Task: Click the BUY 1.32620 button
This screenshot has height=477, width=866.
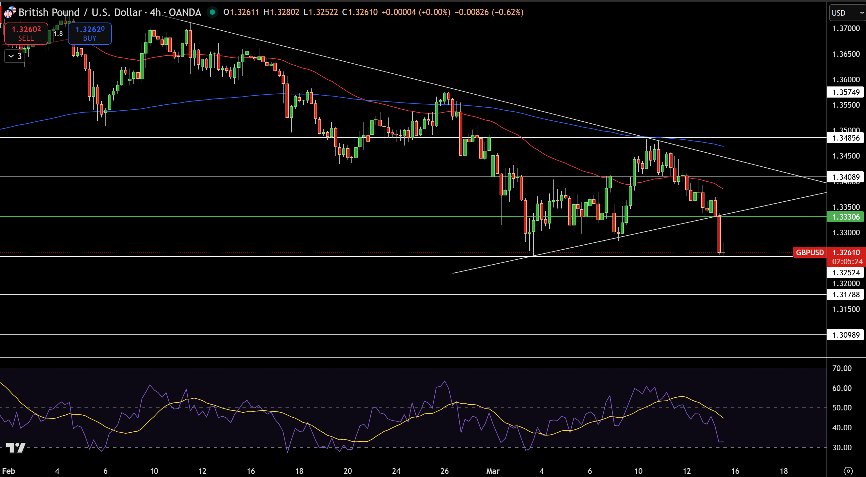Action: (90, 33)
